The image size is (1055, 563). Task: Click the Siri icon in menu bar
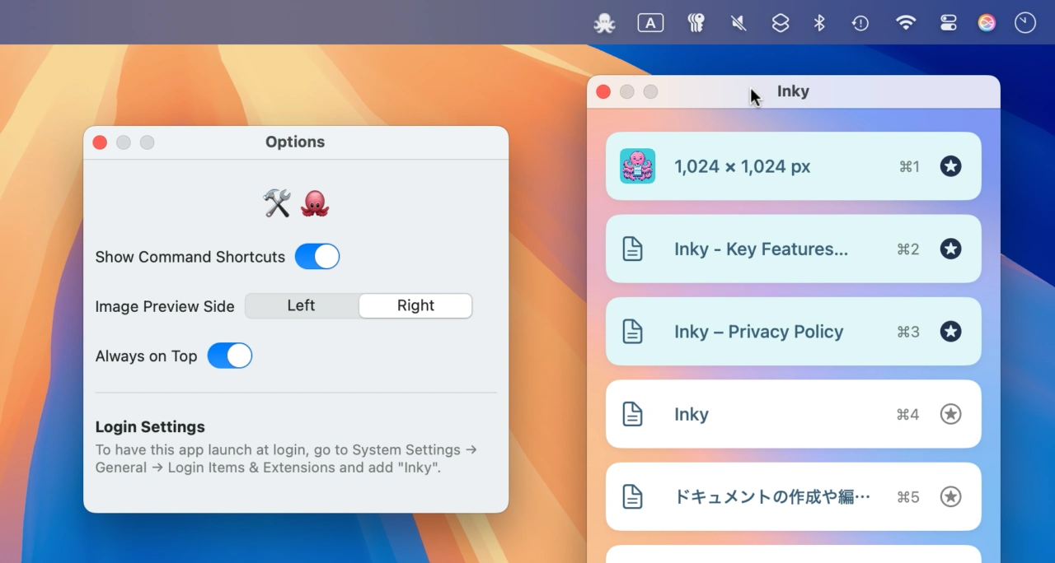coord(987,23)
